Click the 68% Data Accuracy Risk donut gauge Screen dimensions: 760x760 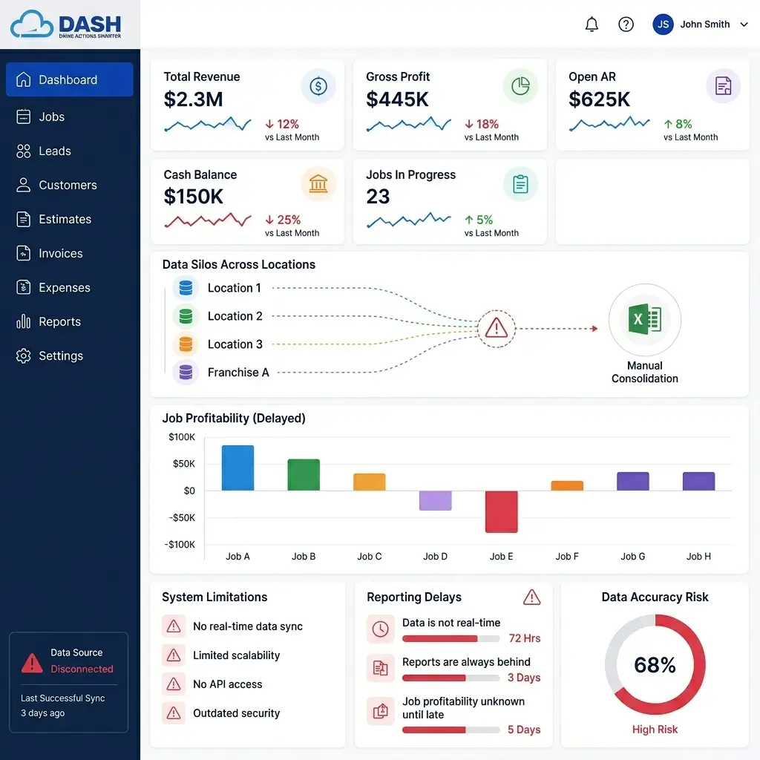coord(655,664)
